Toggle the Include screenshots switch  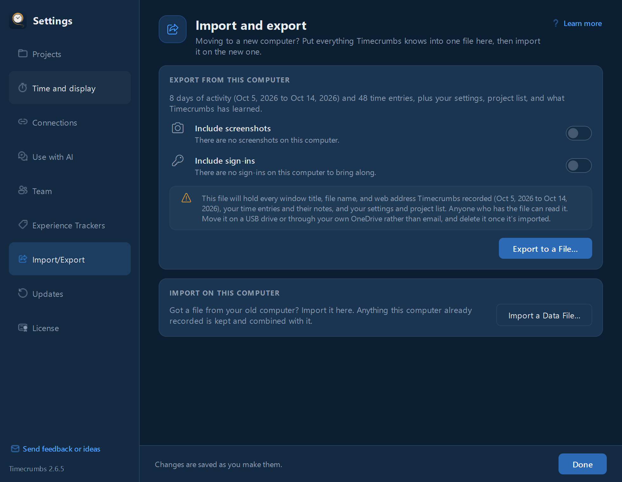point(579,133)
